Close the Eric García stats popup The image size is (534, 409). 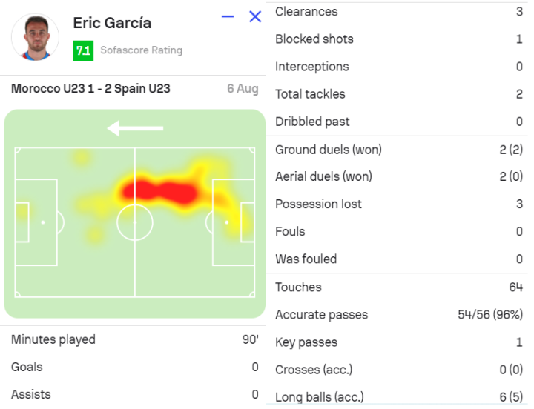tap(255, 16)
